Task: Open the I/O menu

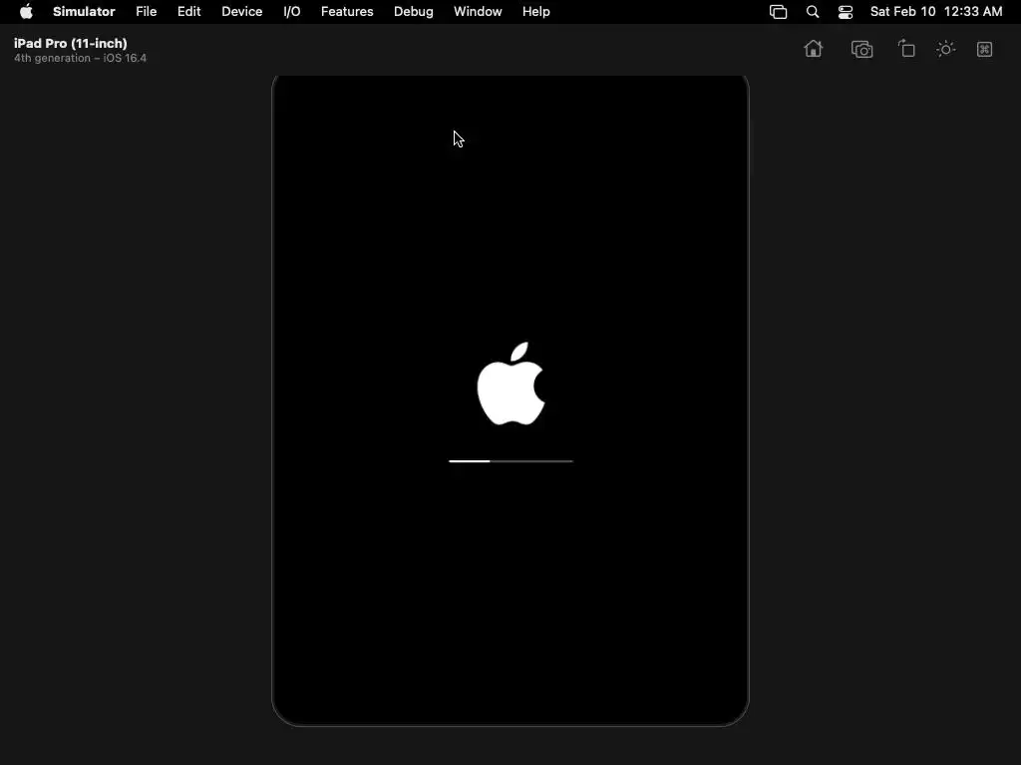Action: tap(292, 12)
